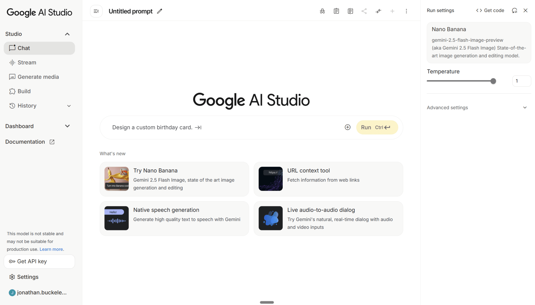The image size is (535, 305).
Task: Click the Live audio dialog thumbnail
Action: pos(271,218)
